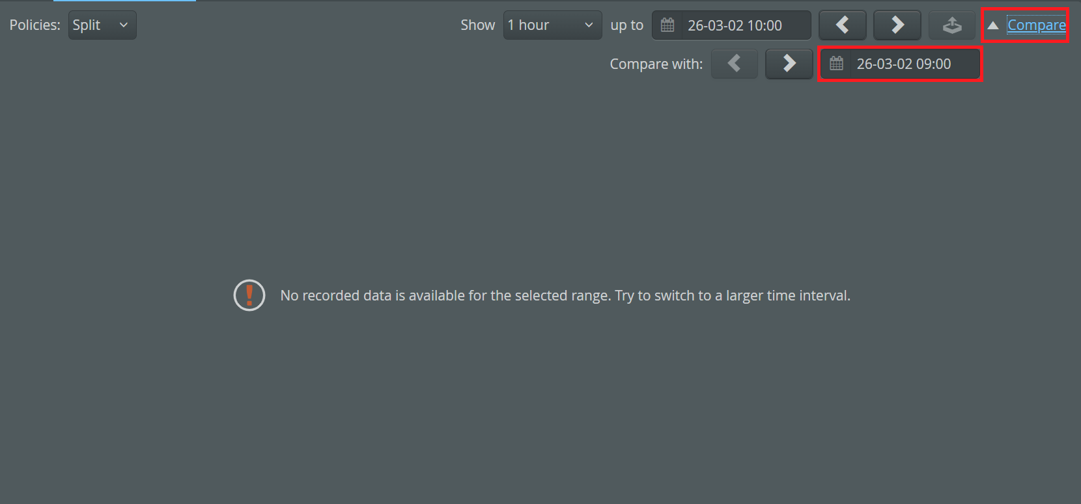Click the up to label

coord(626,25)
